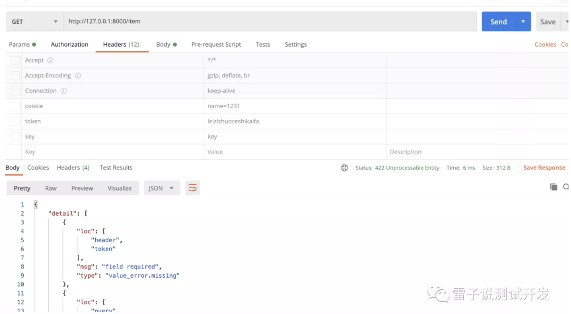Select the Headers (12) request tab

pyautogui.click(x=121, y=45)
